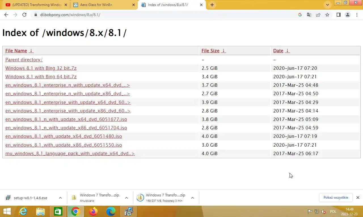
Task: Close the Aero Glass for Win8+ tab
Action: click(134, 5)
